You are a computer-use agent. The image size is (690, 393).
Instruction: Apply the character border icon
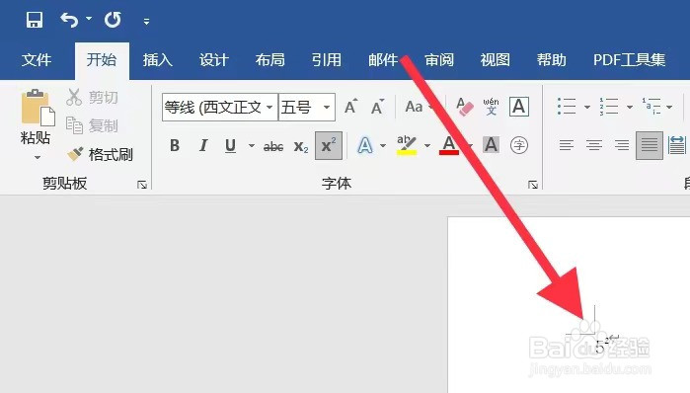pos(519,107)
